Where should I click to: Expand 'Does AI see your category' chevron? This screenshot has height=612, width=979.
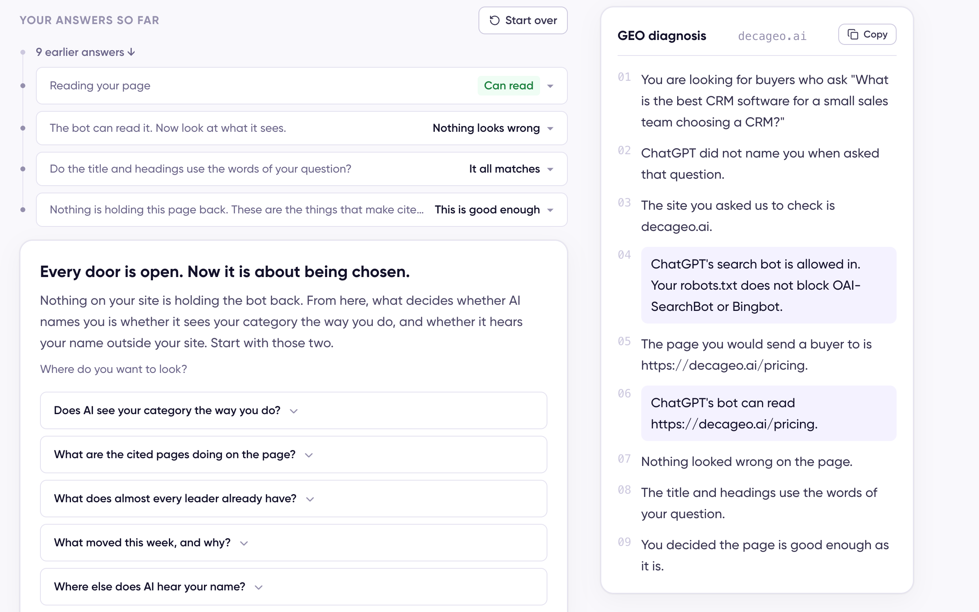pos(294,411)
